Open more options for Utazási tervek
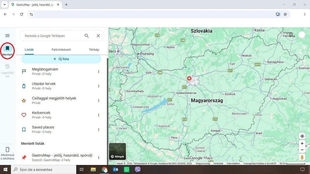Screen dimensions: 310x174 (x=99, y=86)
